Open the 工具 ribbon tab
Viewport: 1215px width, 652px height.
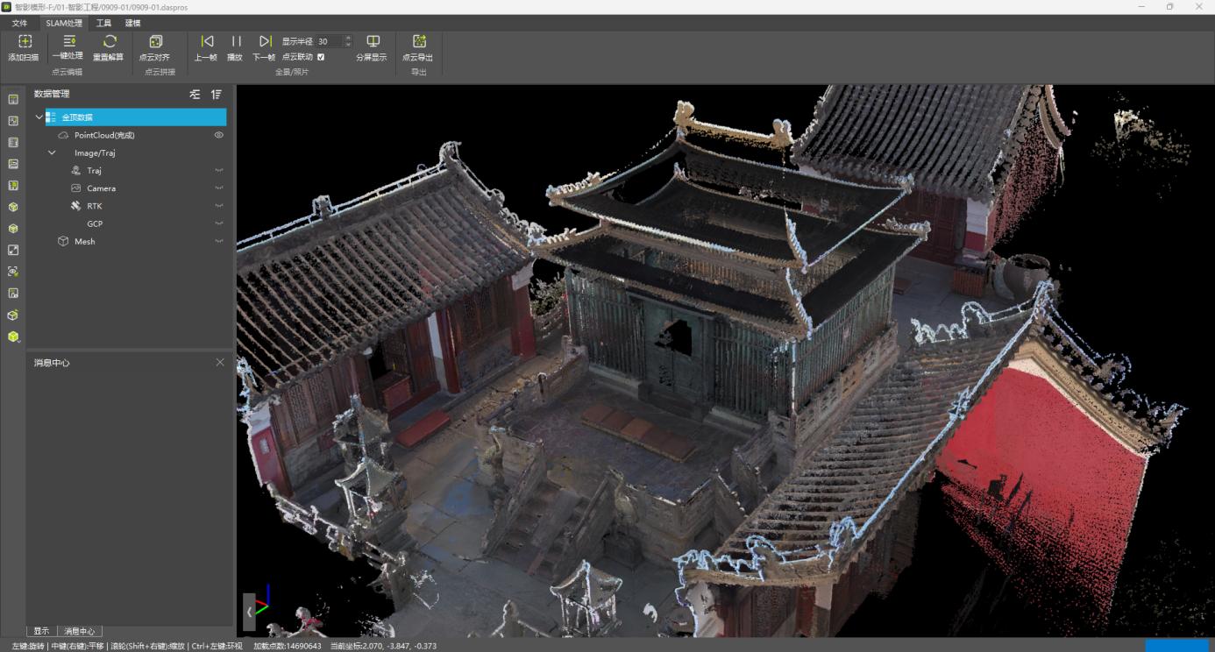tap(103, 23)
